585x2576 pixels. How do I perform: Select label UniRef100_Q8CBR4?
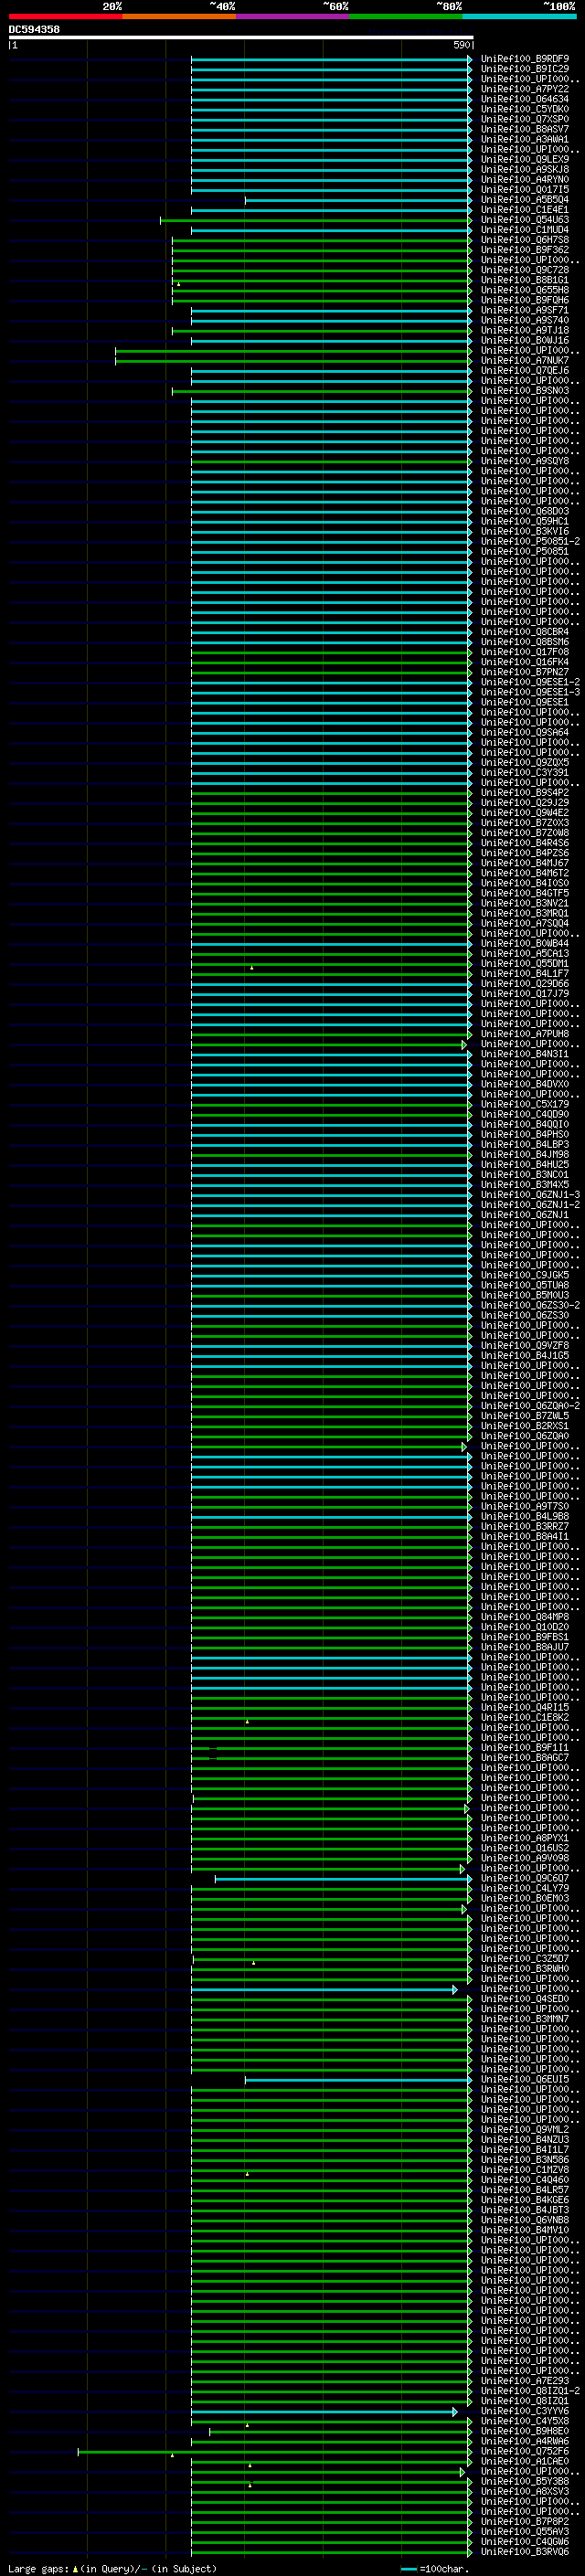[525, 633]
